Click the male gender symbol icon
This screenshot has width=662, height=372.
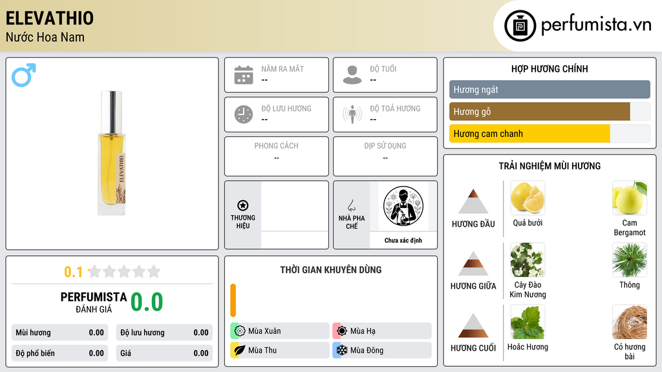pyautogui.click(x=24, y=75)
